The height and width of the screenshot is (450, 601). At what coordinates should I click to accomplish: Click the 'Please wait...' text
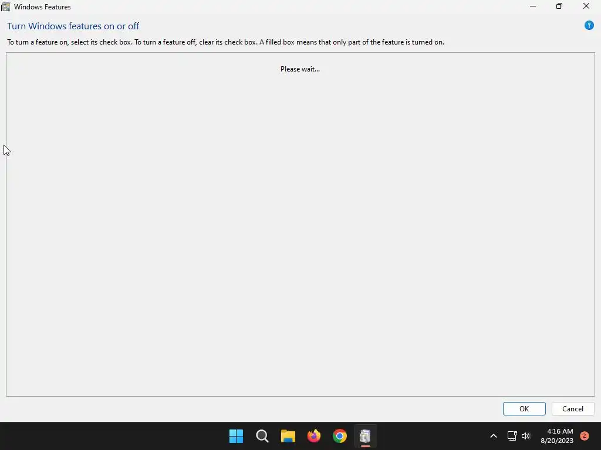[300, 69]
